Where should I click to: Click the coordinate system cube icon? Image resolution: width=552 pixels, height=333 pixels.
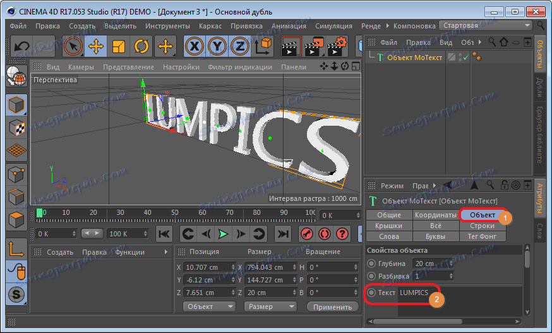266,46
